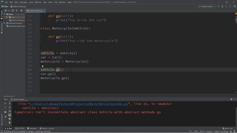This screenshot has height=133, width=237.
Task: Select Scratches and Consoles node
Action: coord(16,26)
